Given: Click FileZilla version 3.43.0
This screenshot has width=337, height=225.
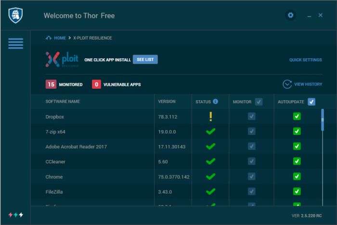Looking at the screenshot, I should pyautogui.click(x=165, y=192).
